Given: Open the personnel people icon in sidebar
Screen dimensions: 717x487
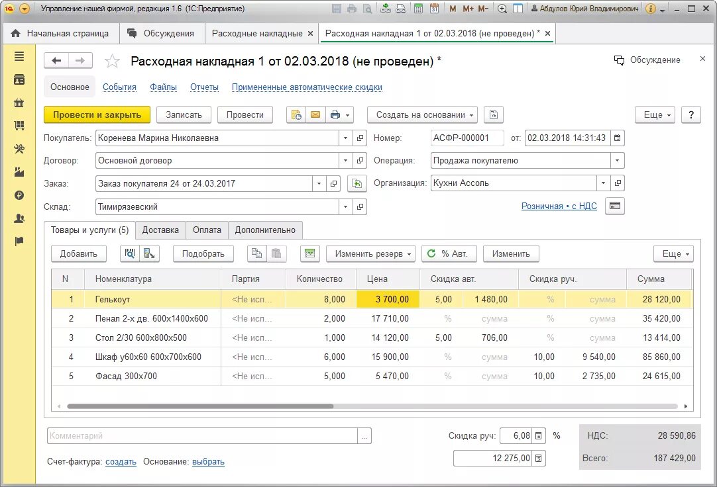Looking at the screenshot, I should point(19,218).
